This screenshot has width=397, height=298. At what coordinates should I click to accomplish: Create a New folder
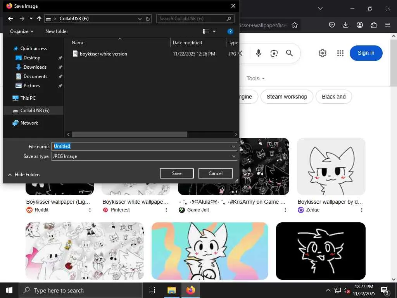click(57, 31)
